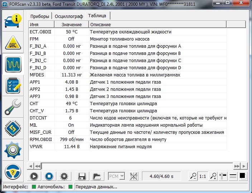This screenshot has height=193, width=252.
Task: Switch to the Осциллограф tab
Action: point(69,16)
